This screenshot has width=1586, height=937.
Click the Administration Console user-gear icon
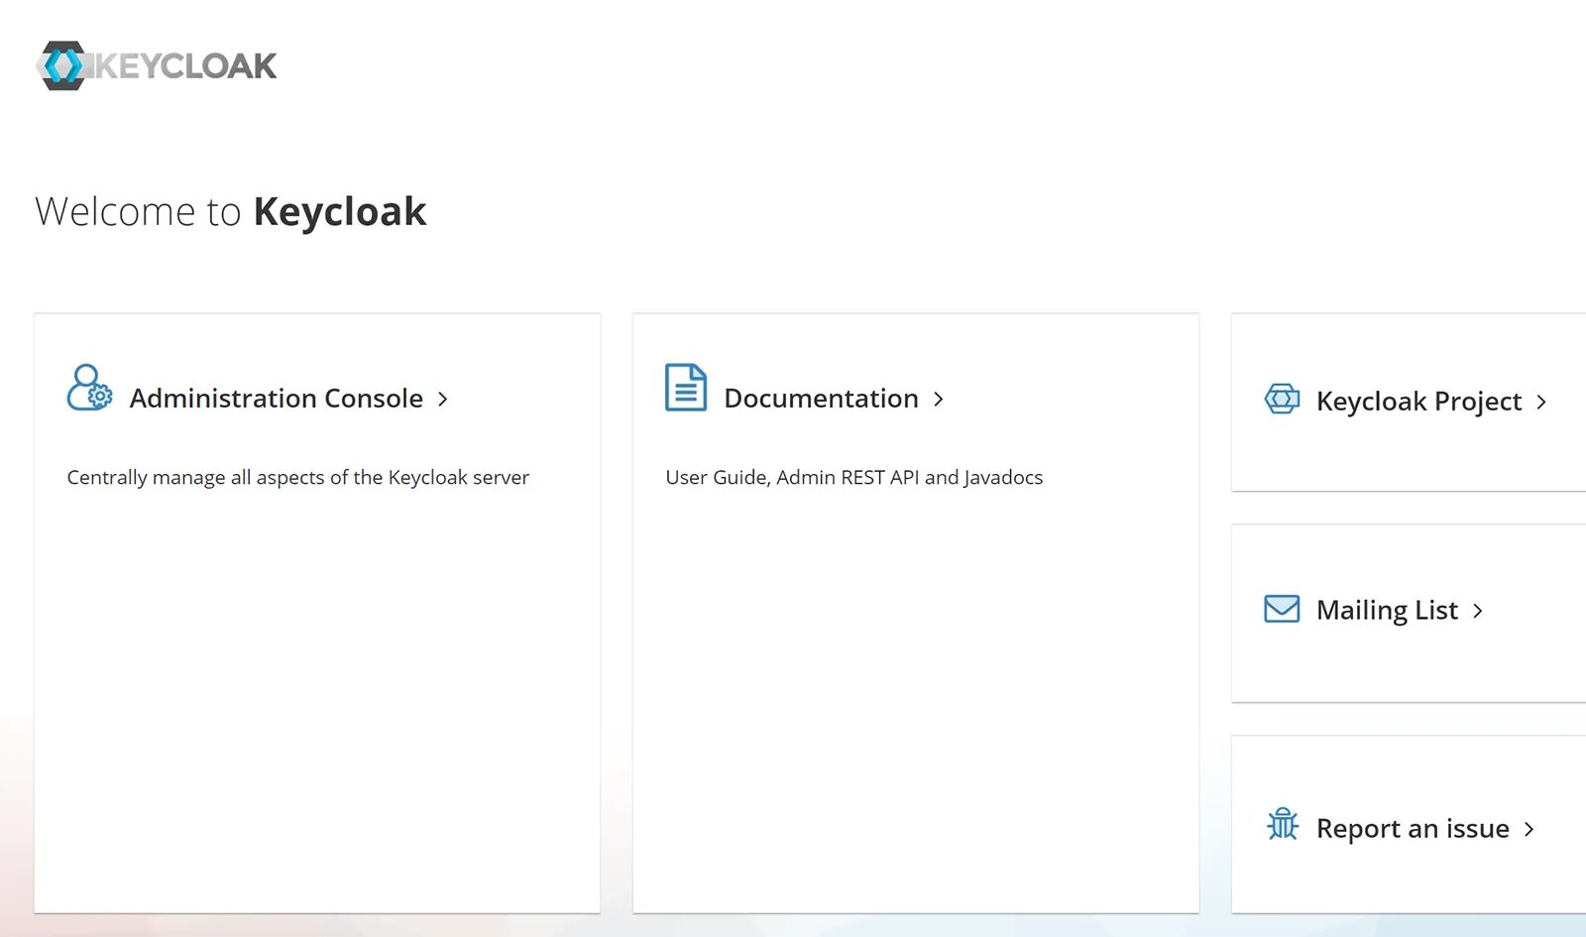pos(89,388)
